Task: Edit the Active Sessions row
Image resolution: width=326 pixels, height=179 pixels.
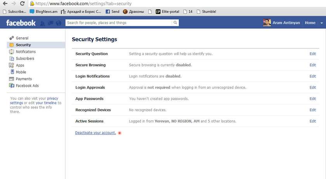Action: pos(312,121)
